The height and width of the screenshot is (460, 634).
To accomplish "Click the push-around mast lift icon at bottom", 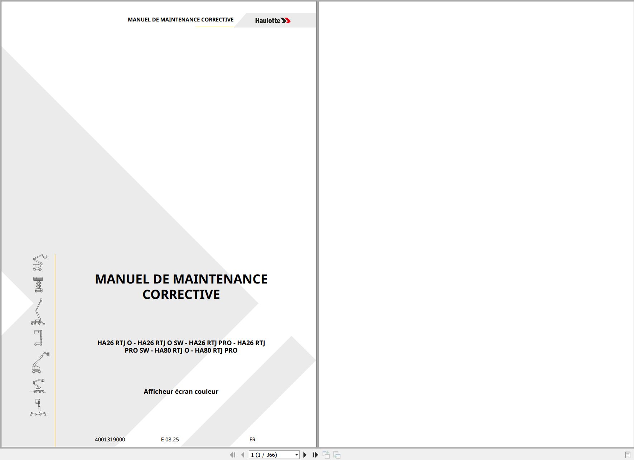I will click(38, 407).
